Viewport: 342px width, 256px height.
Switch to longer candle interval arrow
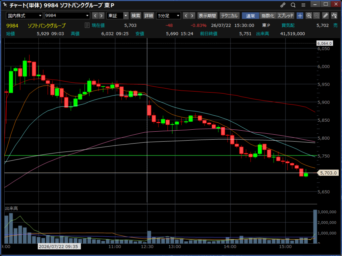click(x=192, y=16)
